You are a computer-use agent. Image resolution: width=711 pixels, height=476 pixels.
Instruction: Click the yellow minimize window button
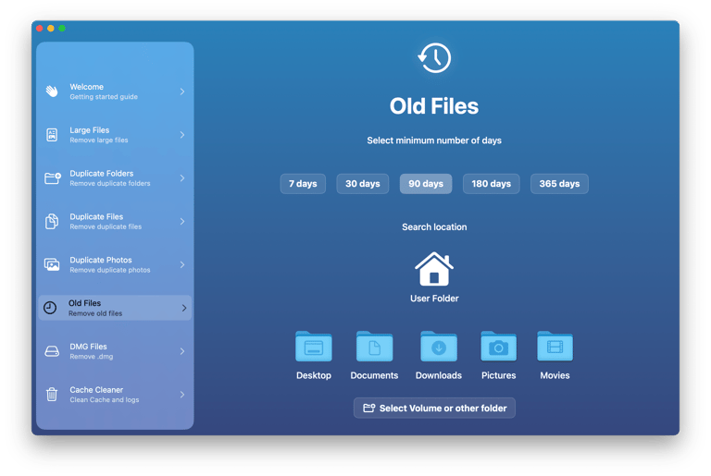pyautogui.click(x=51, y=29)
